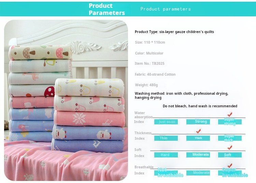The width and height of the screenshot is (256, 183).
Task: Click the red checkmark above Thick
Action: (198, 131)
